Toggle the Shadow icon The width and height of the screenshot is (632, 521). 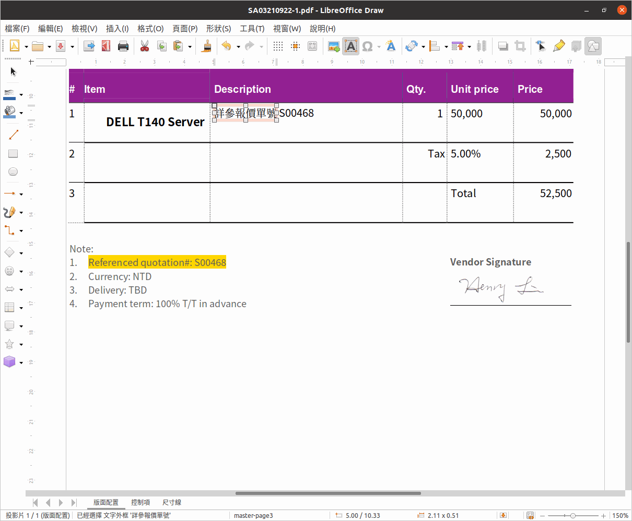coord(503,46)
